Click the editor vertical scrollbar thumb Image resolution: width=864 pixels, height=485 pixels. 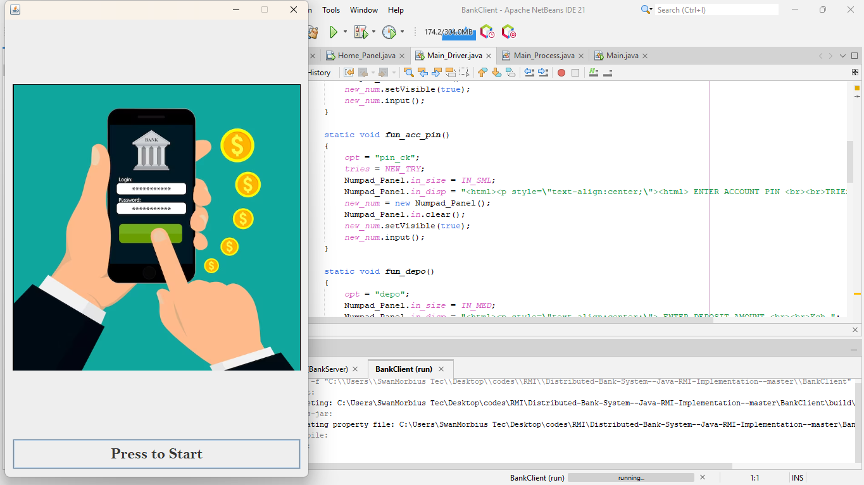point(850,162)
